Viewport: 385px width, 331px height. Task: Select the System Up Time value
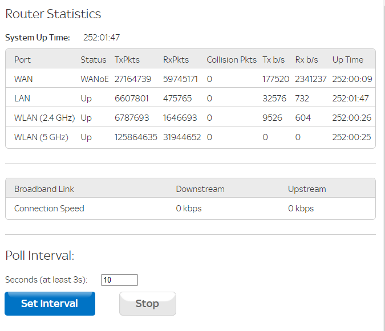tap(102, 38)
